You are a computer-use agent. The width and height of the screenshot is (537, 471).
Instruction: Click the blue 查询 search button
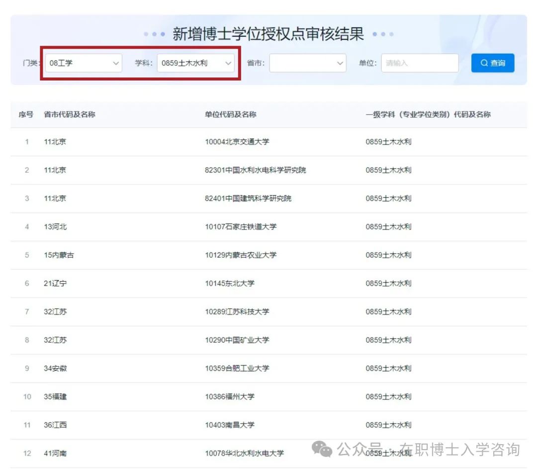(x=492, y=63)
